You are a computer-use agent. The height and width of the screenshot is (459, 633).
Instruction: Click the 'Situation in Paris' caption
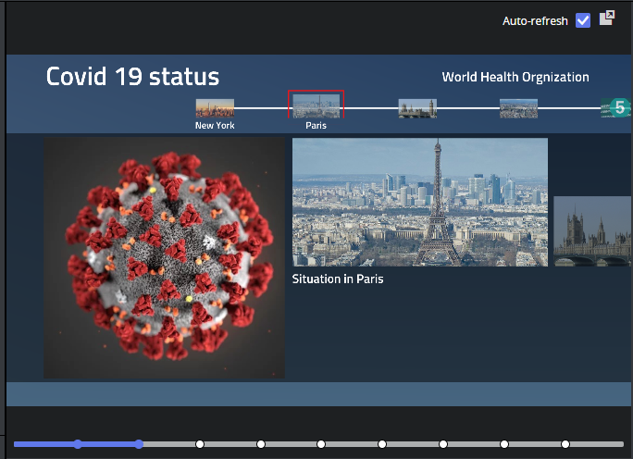coord(338,279)
